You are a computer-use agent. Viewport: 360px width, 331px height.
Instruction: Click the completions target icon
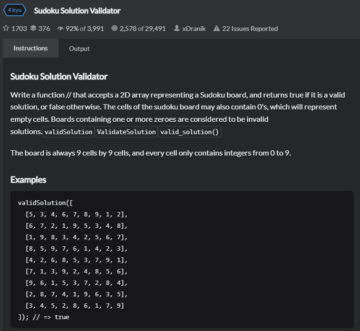tap(114, 29)
